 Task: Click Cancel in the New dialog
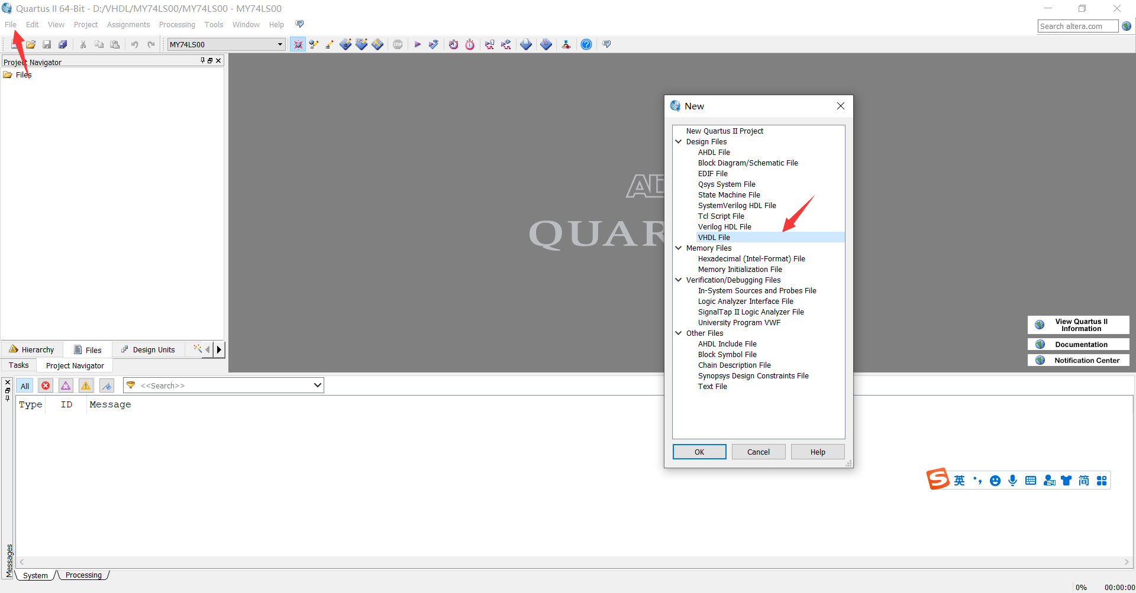759,452
